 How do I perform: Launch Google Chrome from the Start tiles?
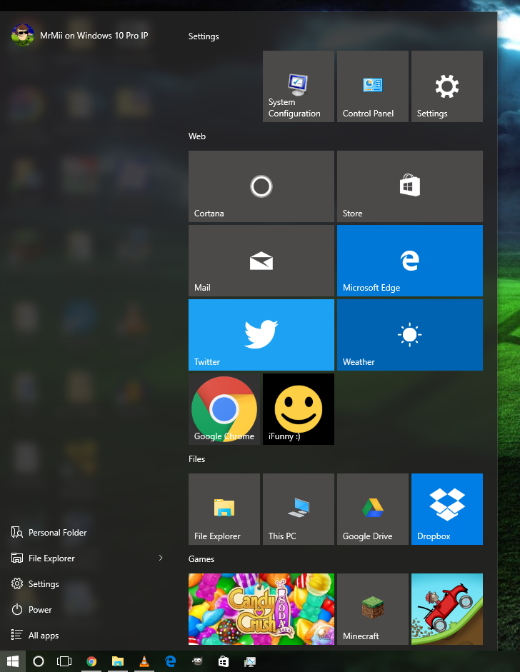pyautogui.click(x=224, y=408)
